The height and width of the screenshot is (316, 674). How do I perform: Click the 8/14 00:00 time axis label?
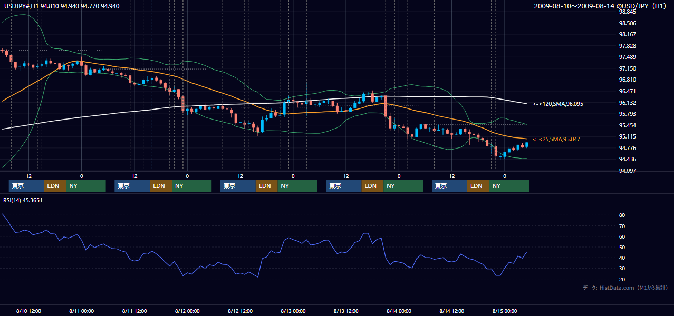click(399, 311)
